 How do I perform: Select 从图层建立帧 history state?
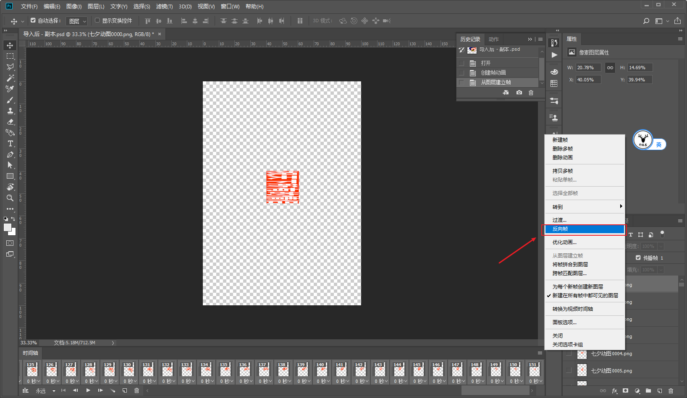[x=498, y=83]
